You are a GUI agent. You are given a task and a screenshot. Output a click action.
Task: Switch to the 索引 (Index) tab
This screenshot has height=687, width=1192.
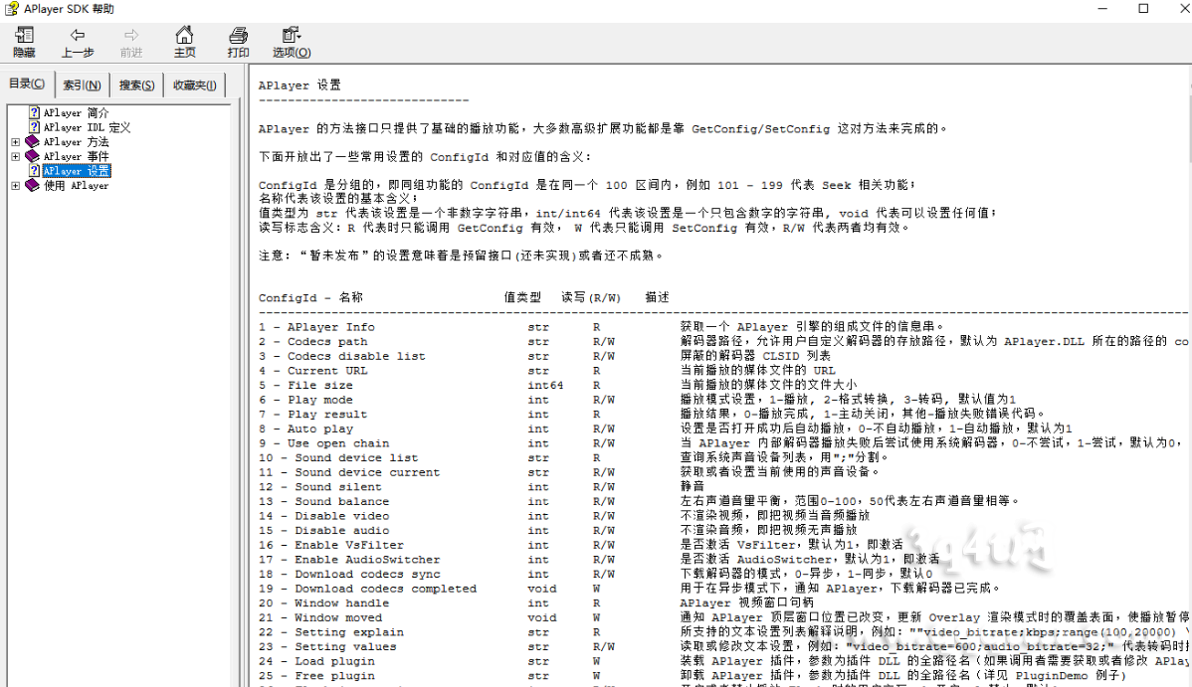(82, 86)
